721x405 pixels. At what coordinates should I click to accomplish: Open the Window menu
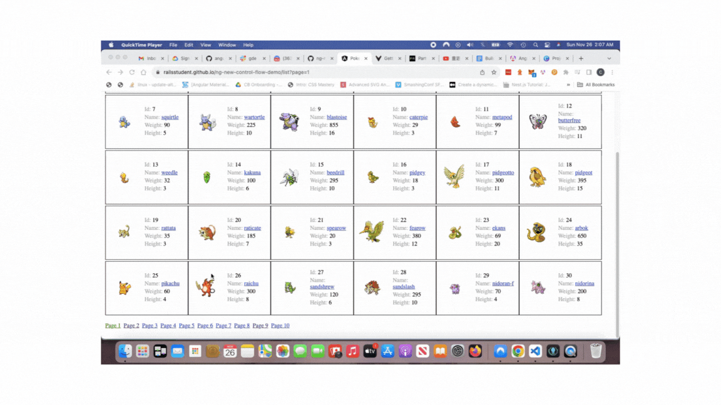tap(227, 45)
